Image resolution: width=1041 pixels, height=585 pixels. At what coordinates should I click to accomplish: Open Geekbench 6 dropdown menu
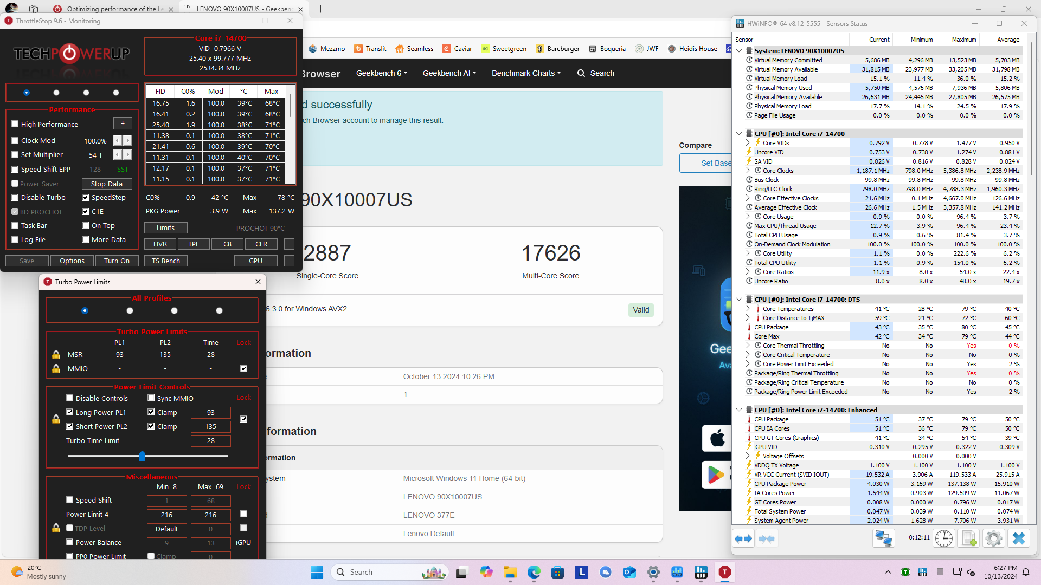pos(382,73)
